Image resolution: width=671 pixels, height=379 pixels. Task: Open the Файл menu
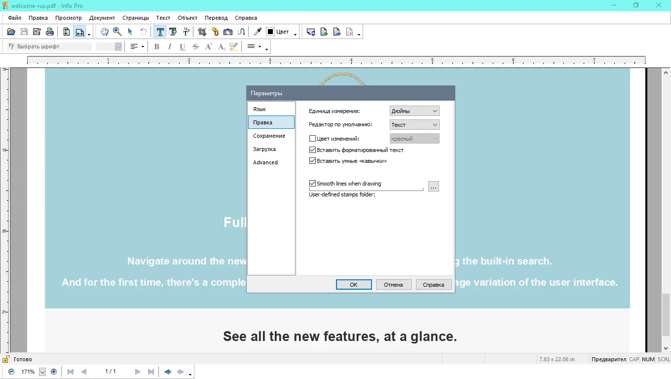point(14,18)
